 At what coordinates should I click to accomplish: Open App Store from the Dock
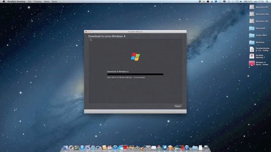point(82,147)
